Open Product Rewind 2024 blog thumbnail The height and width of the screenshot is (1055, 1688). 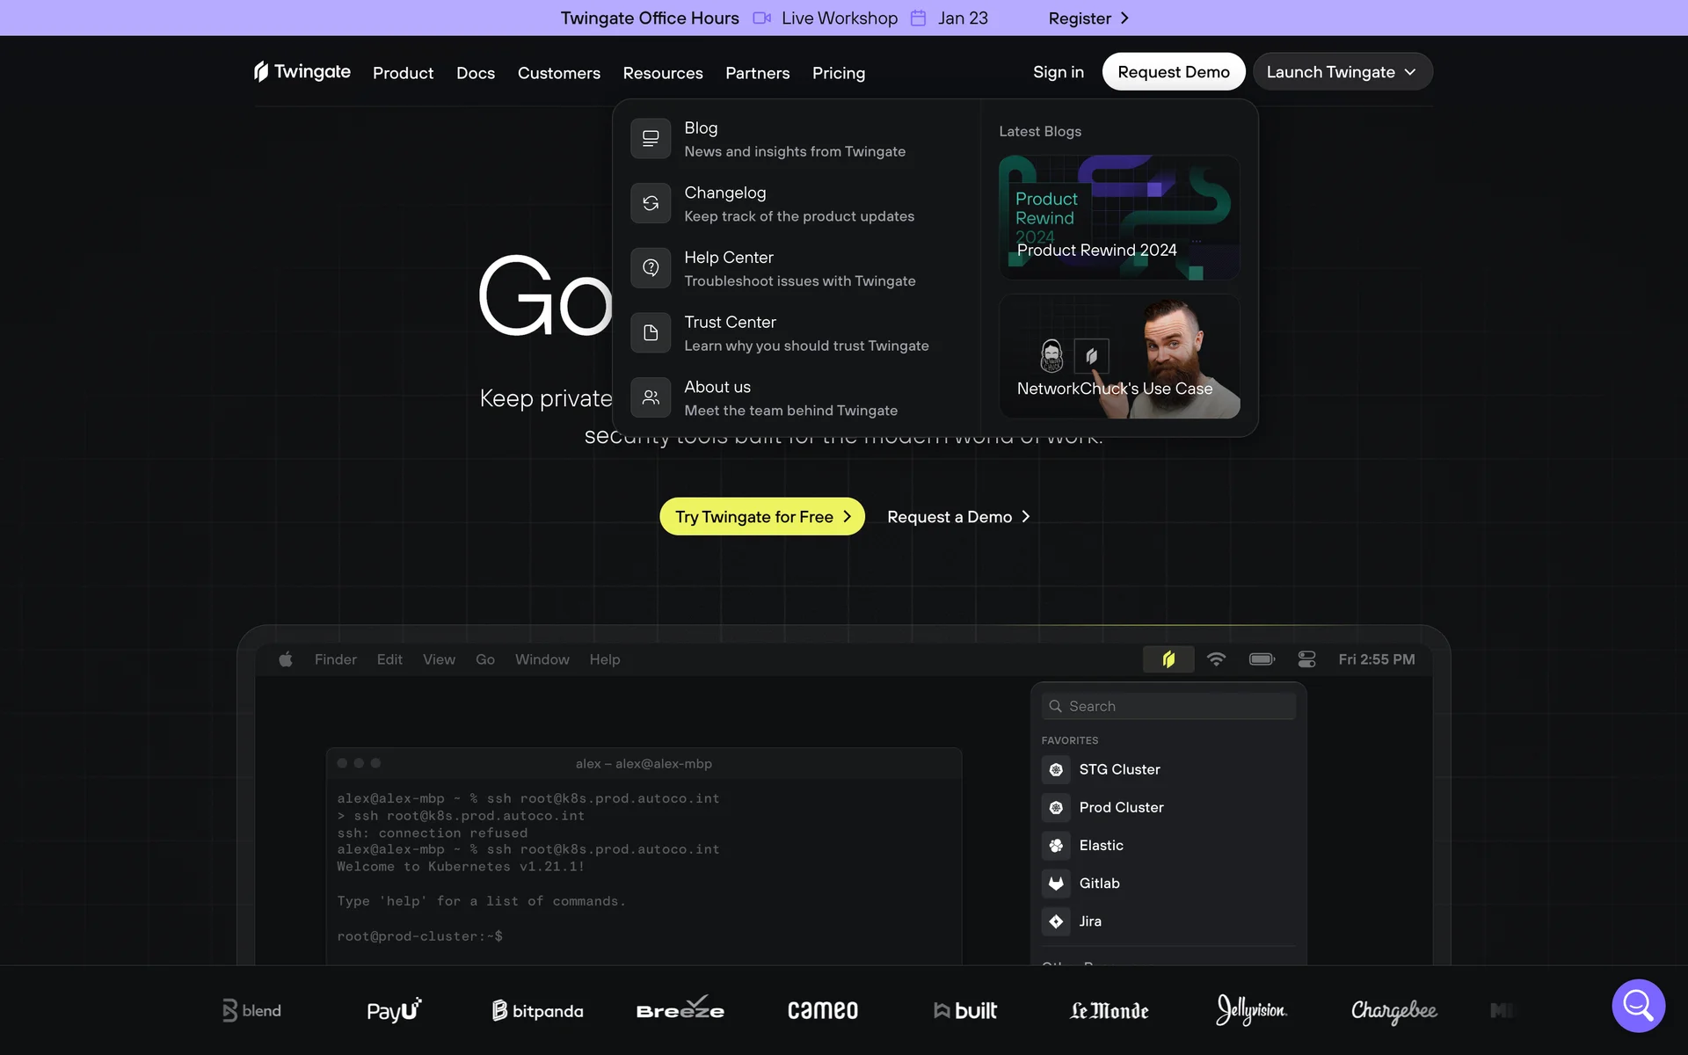(x=1118, y=218)
